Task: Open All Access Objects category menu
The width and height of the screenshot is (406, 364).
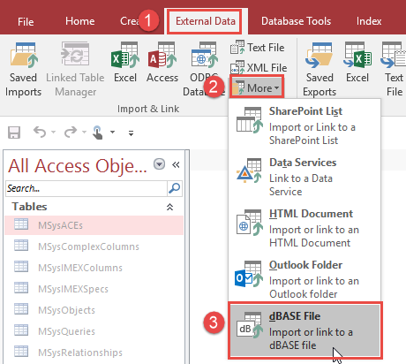Action: [160, 164]
